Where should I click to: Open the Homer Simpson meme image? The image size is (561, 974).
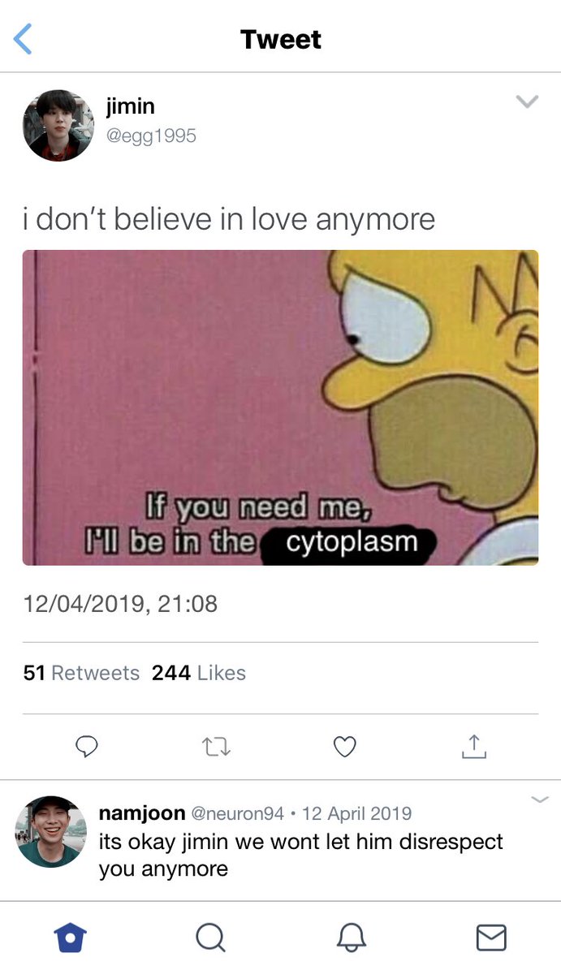click(280, 407)
